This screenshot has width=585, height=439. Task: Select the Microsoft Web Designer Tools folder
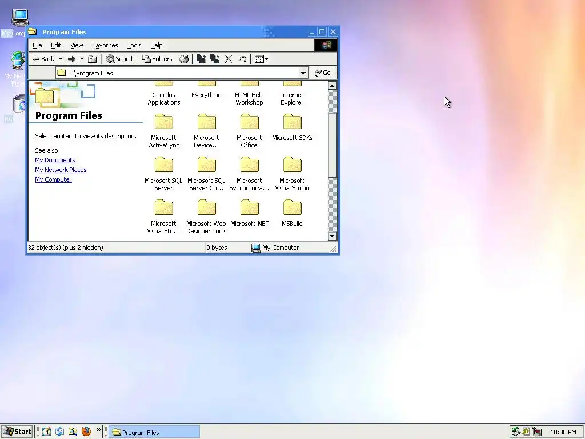point(206,217)
